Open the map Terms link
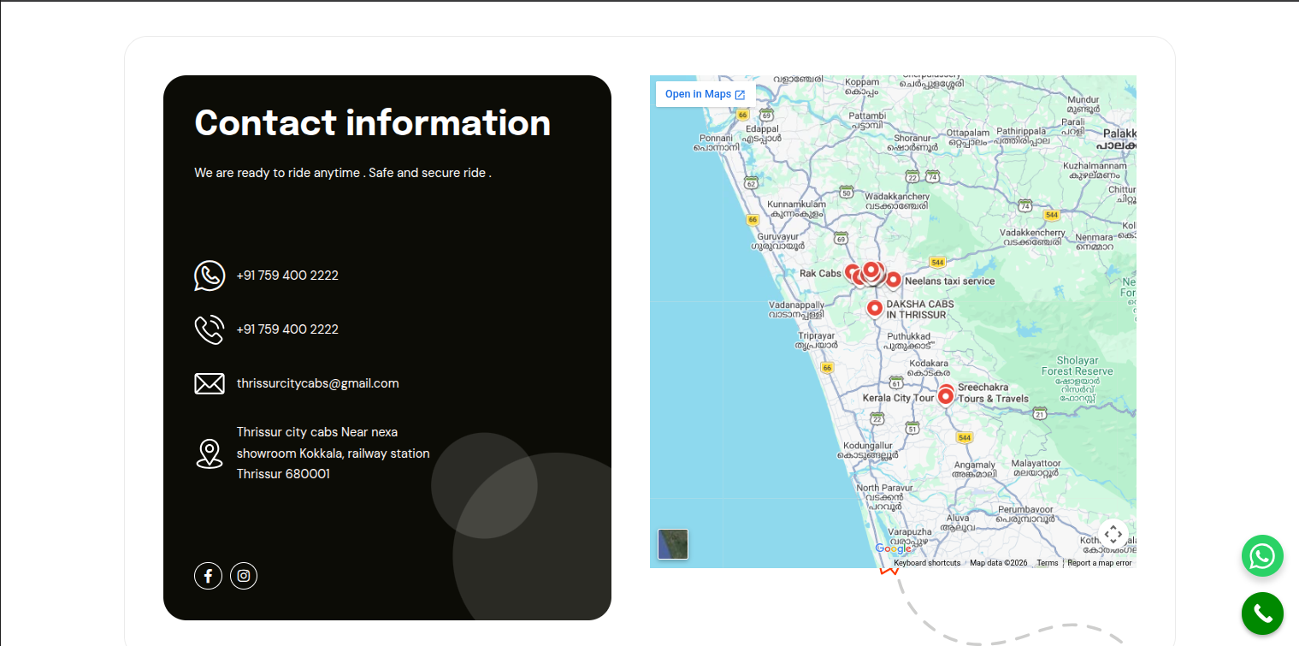This screenshot has width=1299, height=646. 1048,563
